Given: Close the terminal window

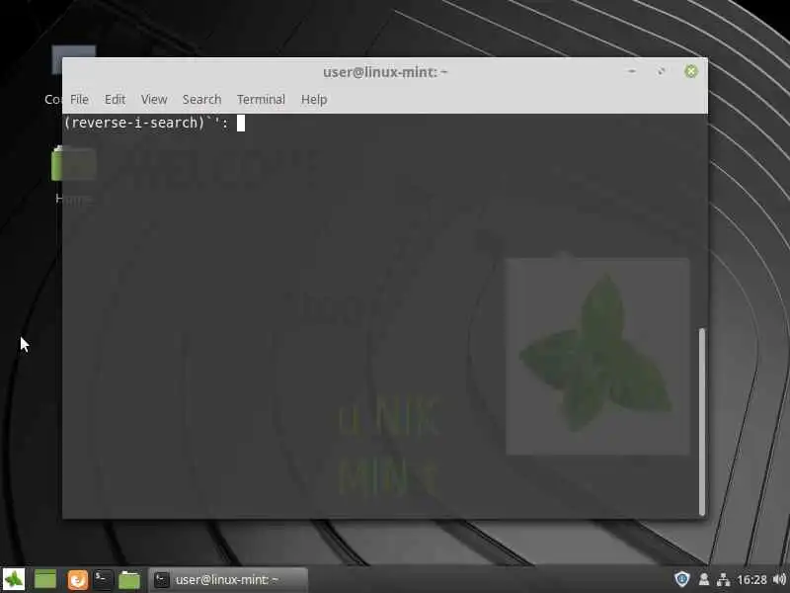Looking at the screenshot, I should point(690,71).
